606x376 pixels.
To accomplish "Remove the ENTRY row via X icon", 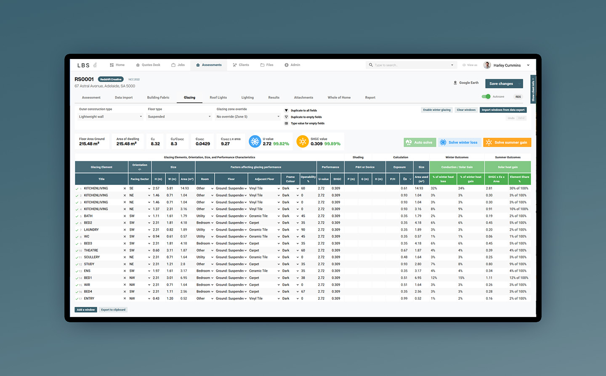I will tap(125, 299).
